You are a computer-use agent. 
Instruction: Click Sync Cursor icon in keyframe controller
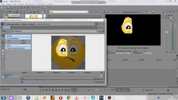pyautogui.click(x=22, y=82)
